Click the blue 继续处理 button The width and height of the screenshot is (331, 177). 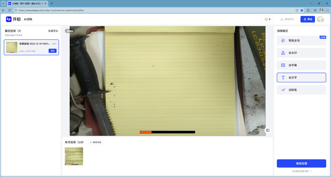(x=301, y=163)
